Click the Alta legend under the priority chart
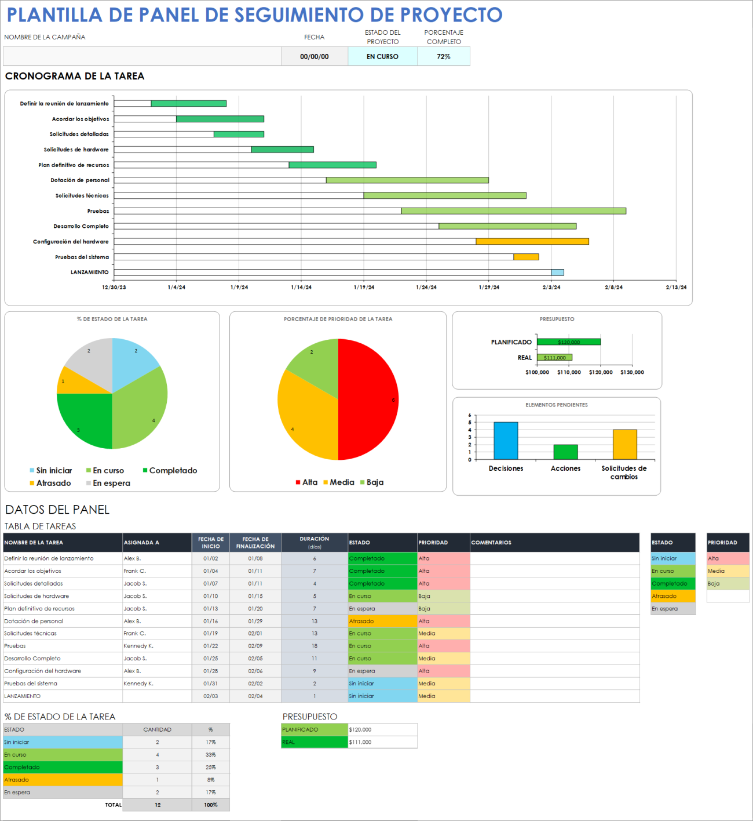The height and width of the screenshot is (821, 753). point(308,482)
